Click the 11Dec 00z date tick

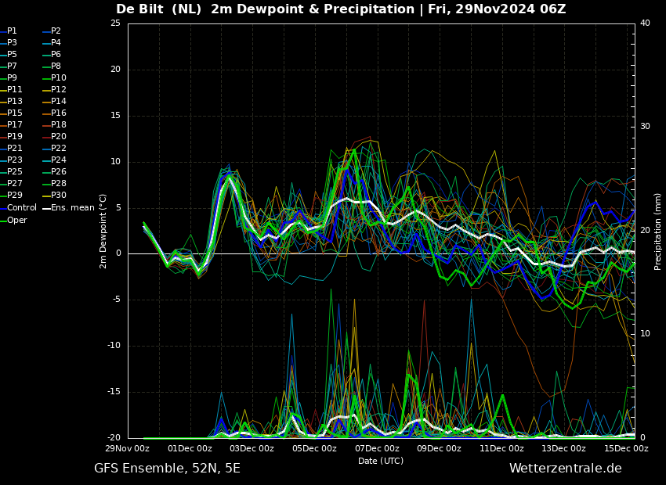501,449
